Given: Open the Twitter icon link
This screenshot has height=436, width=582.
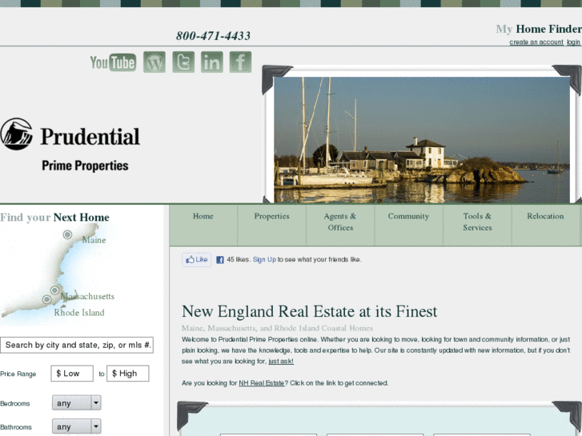Looking at the screenshot, I should (183, 62).
